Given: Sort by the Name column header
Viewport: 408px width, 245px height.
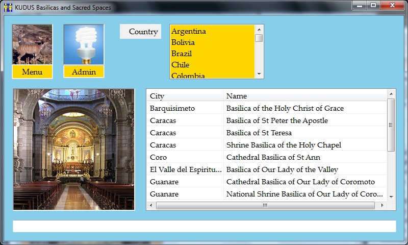Looking at the screenshot, I should pos(305,96).
